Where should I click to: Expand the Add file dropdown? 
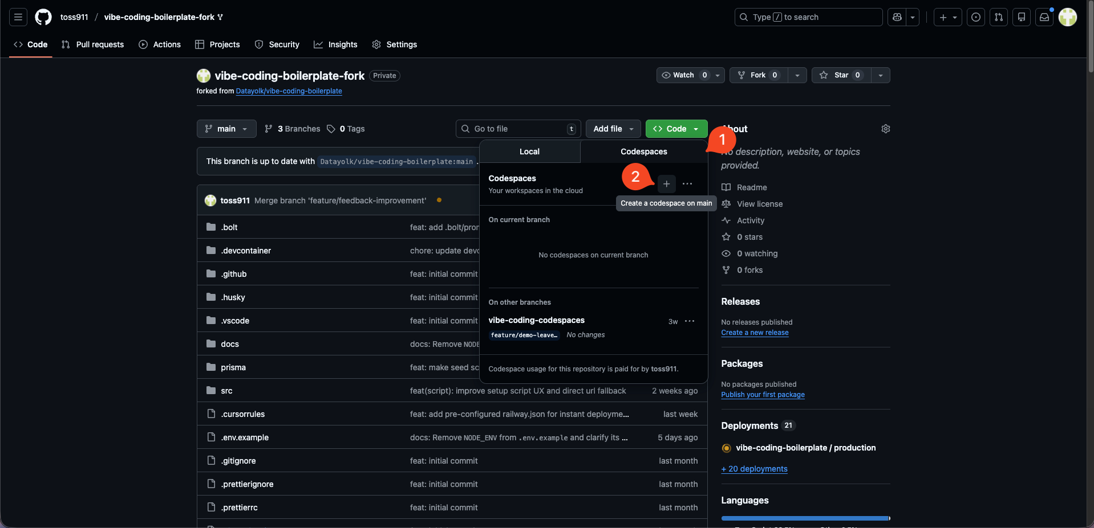click(613, 129)
